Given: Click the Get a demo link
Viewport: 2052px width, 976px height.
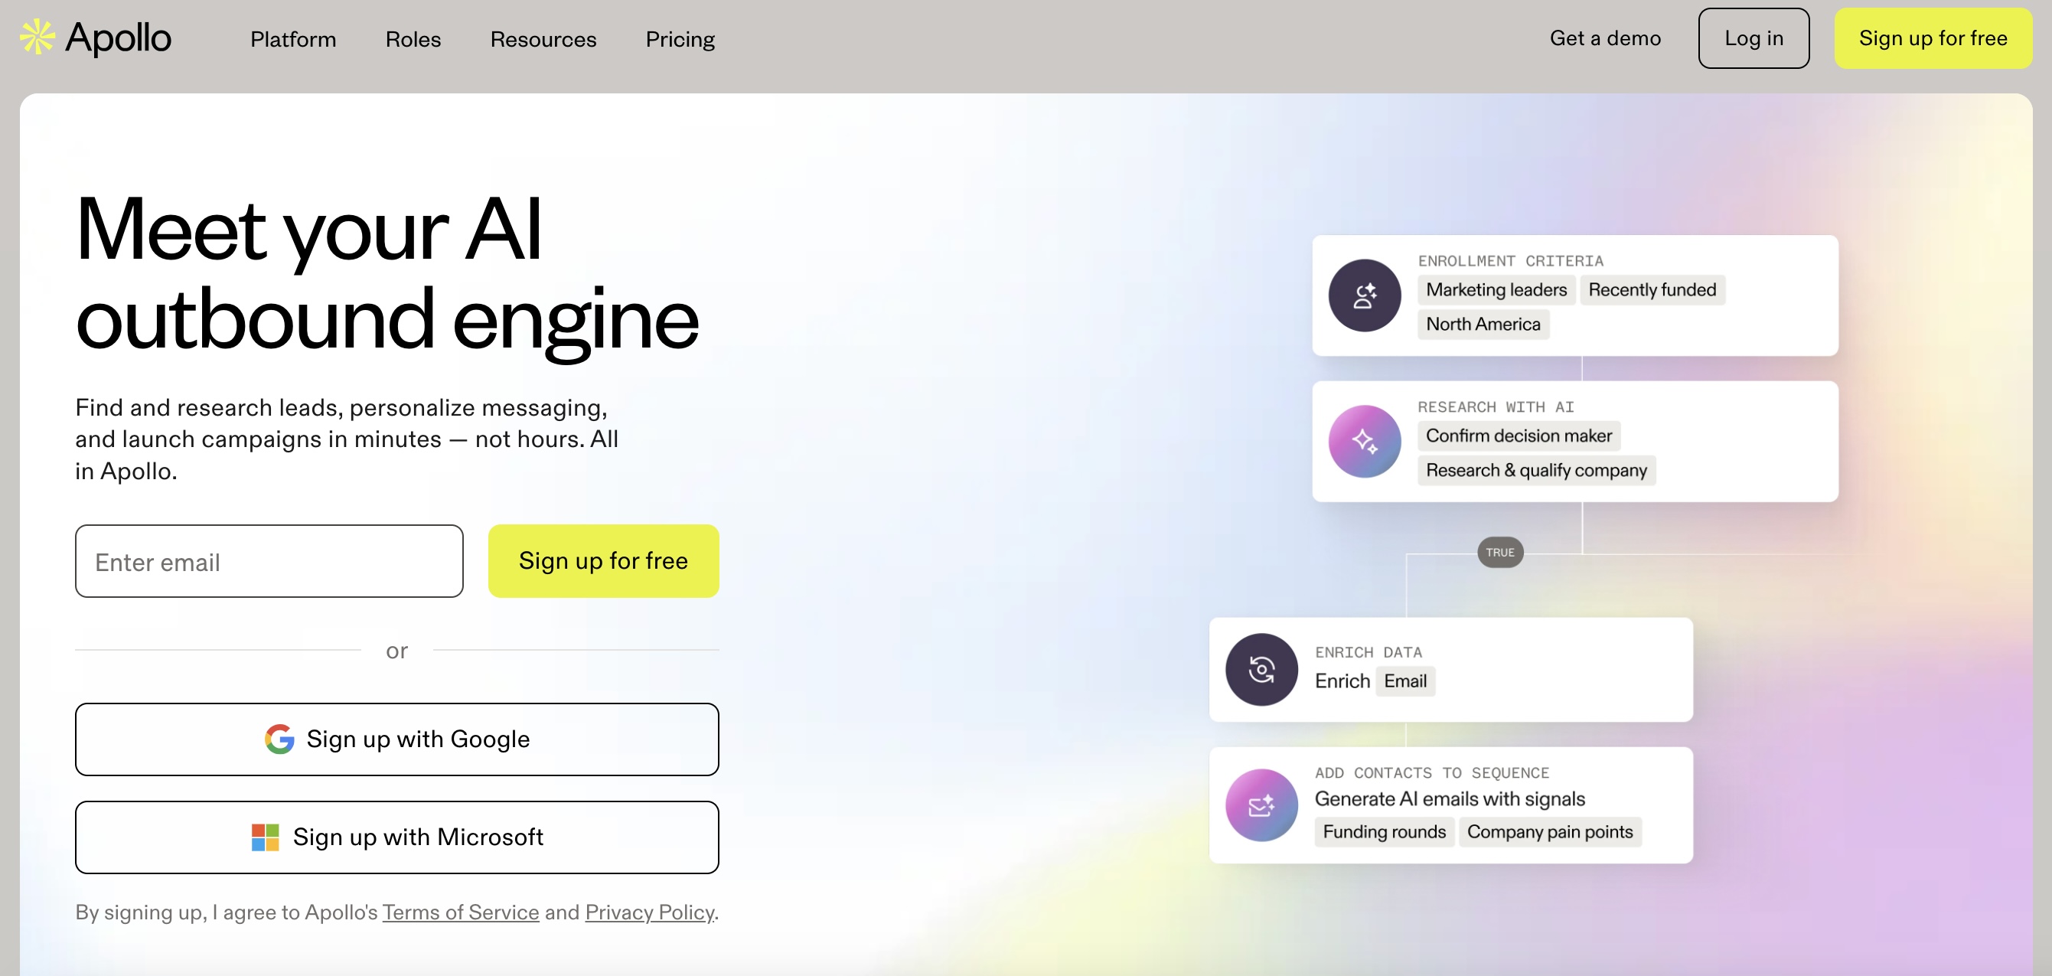Looking at the screenshot, I should [x=1605, y=38].
